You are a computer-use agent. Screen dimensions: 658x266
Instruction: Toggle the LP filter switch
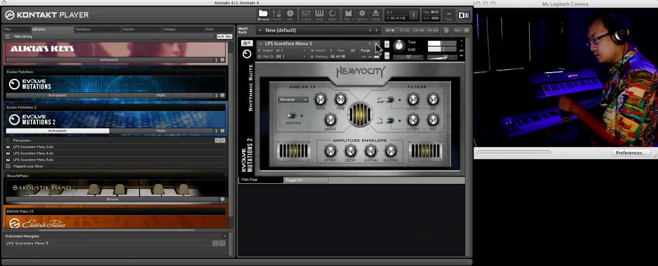(390, 121)
